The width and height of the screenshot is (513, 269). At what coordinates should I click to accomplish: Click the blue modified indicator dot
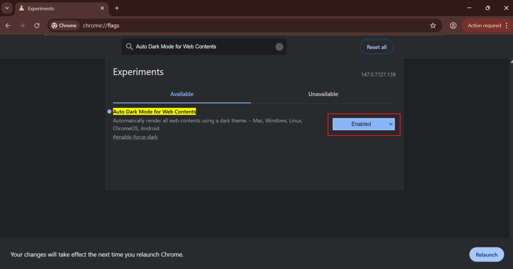tap(109, 112)
